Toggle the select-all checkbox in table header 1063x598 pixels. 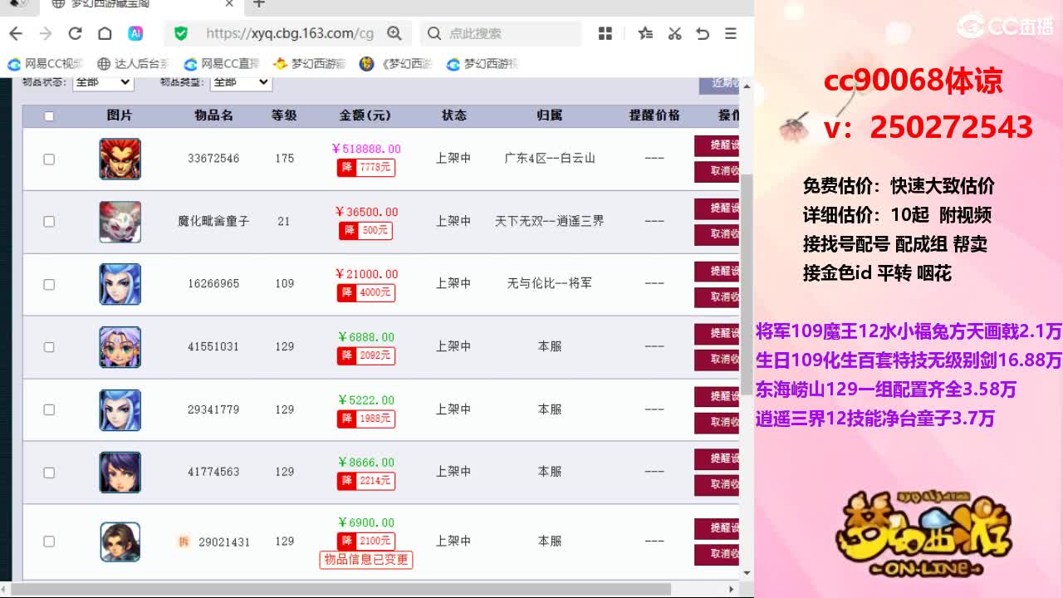coord(49,116)
